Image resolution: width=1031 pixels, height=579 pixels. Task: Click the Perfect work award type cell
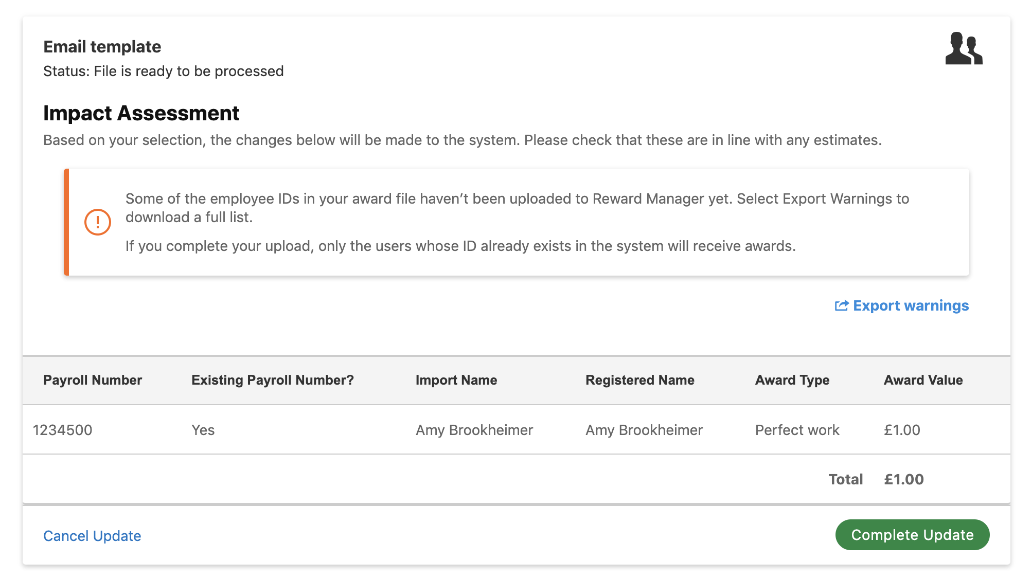pyautogui.click(x=797, y=430)
